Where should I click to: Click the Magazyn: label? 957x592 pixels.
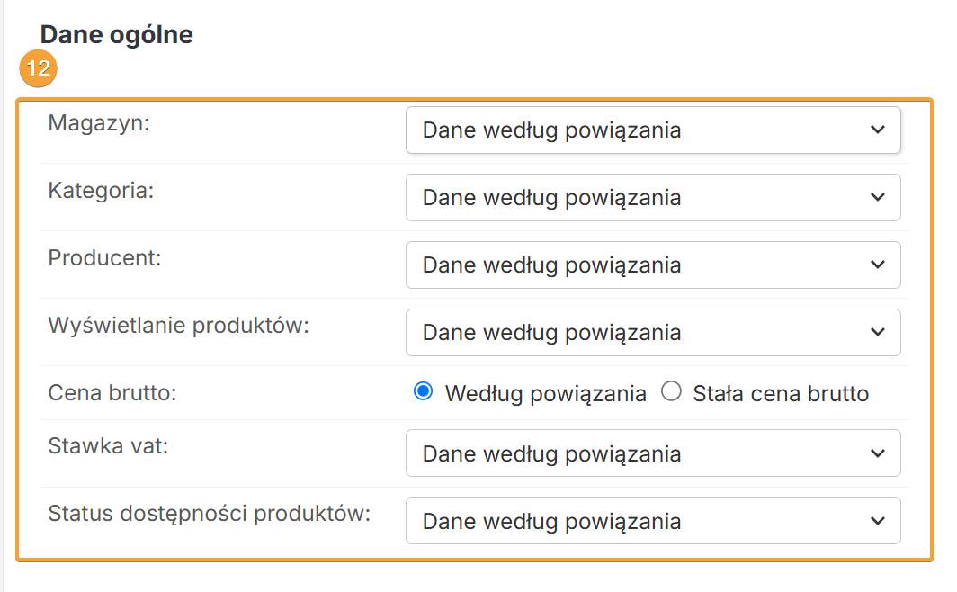tap(99, 123)
